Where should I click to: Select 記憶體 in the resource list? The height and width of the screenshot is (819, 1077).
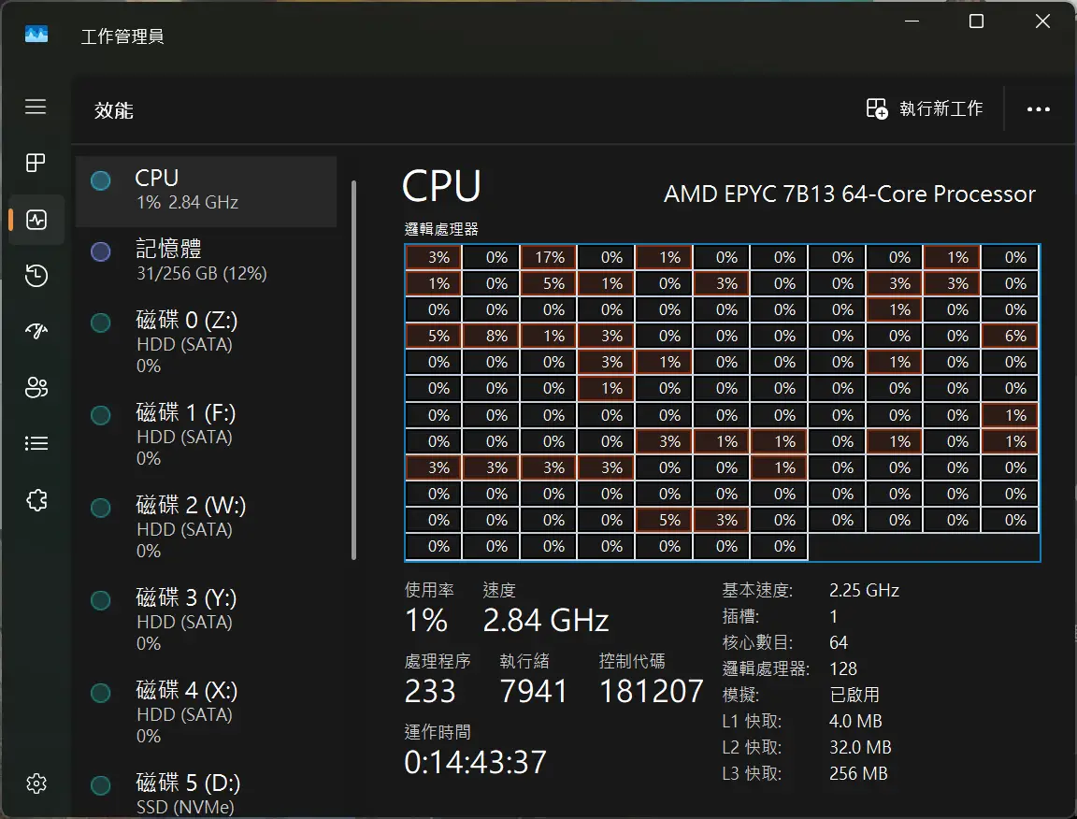(206, 260)
